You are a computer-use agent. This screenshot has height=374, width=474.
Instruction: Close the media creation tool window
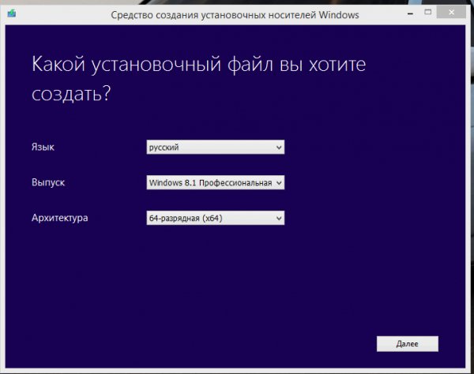coord(451,12)
